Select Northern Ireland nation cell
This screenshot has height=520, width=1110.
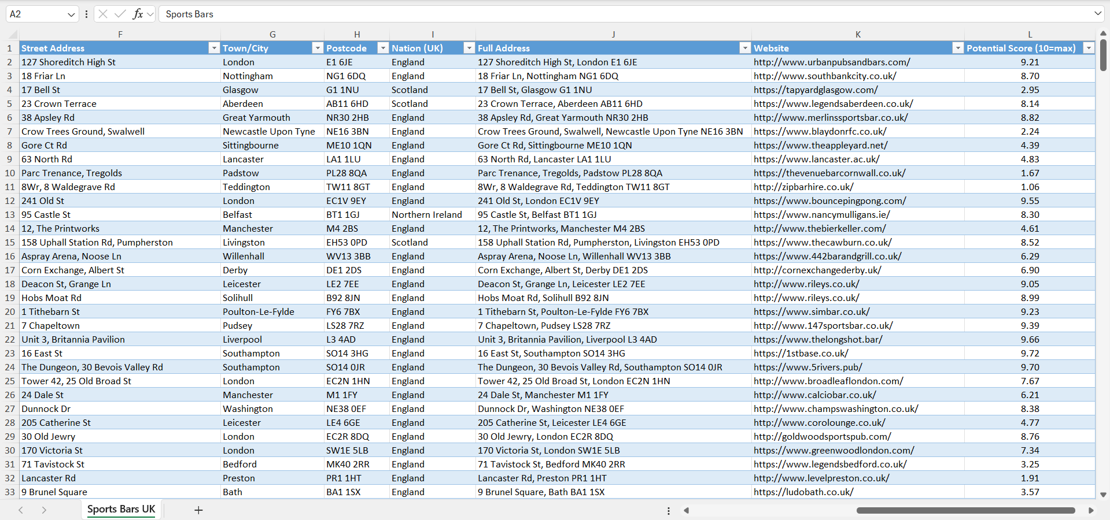tap(432, 214)
